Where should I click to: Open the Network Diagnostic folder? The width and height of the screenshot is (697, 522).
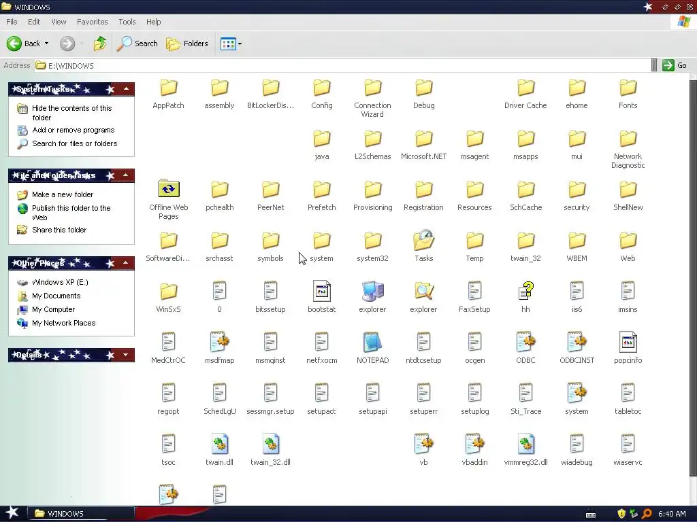[x=628, y=139]
